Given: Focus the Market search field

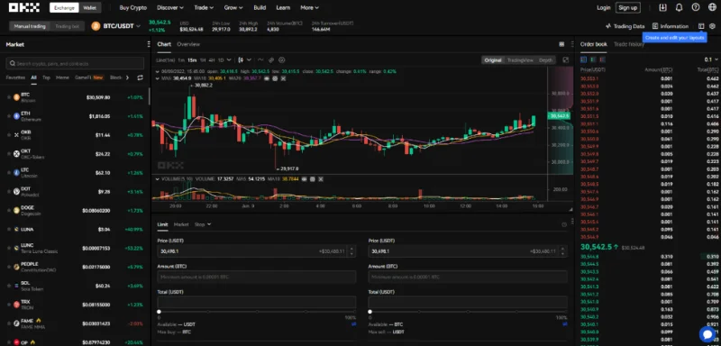Looking at the screenshot, I should (x=75, y=63).
